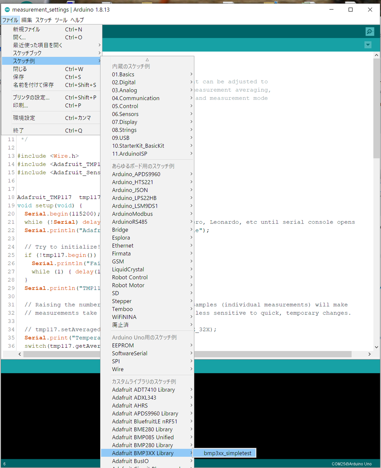381x468 pixels.
Task: Click the tab options dropdown arrow icon
Action: [x=368, y=45]
